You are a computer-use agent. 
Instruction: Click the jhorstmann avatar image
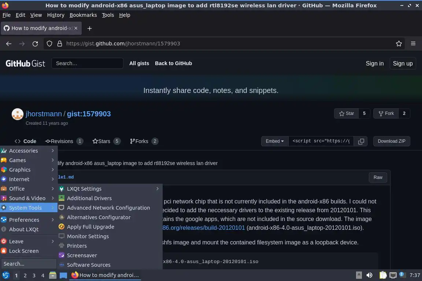tap(18, 114)
